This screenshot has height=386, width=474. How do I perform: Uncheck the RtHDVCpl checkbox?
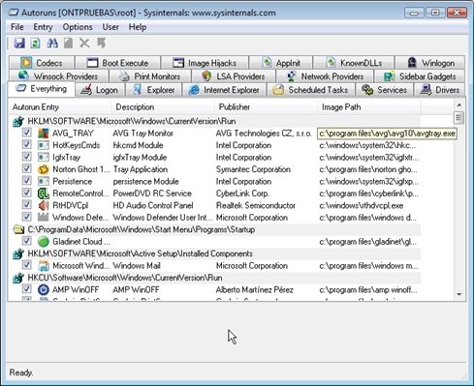(x=27, y=205)
